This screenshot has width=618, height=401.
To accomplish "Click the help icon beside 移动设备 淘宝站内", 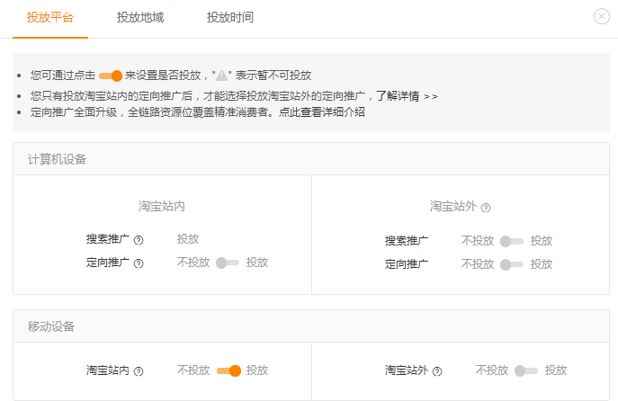I will (x=139, y=371).
